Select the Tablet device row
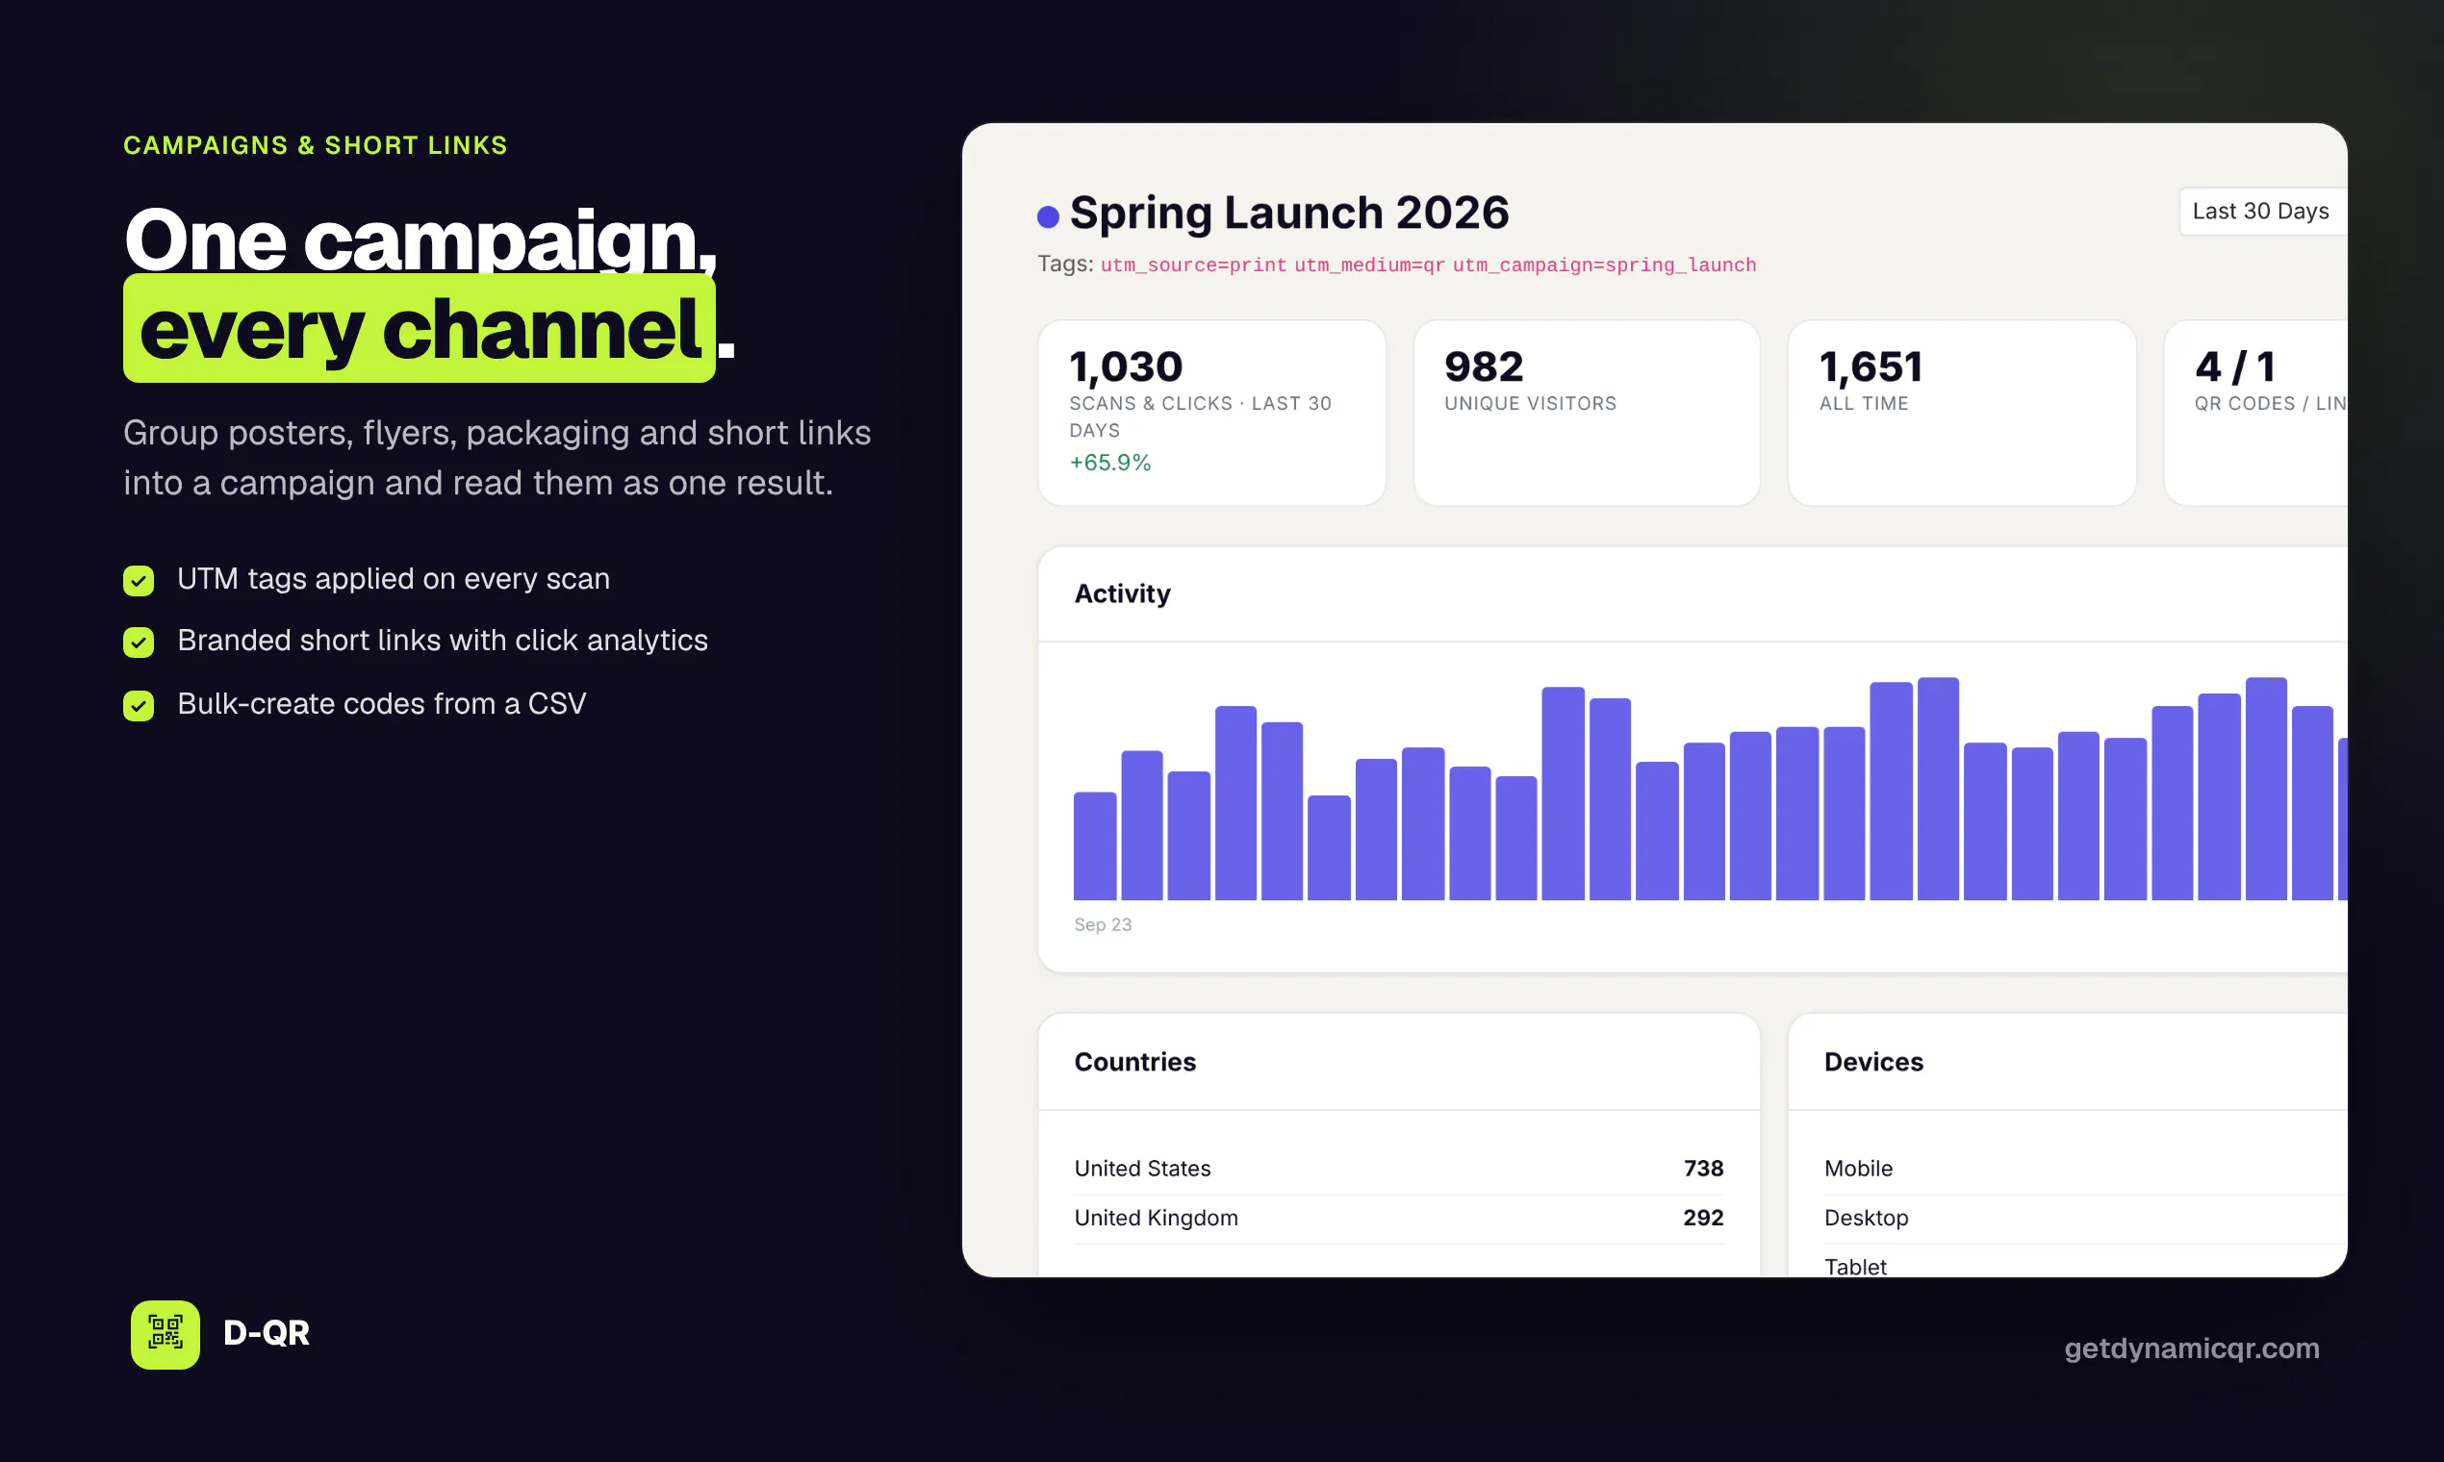 tap(2085, 1262)
